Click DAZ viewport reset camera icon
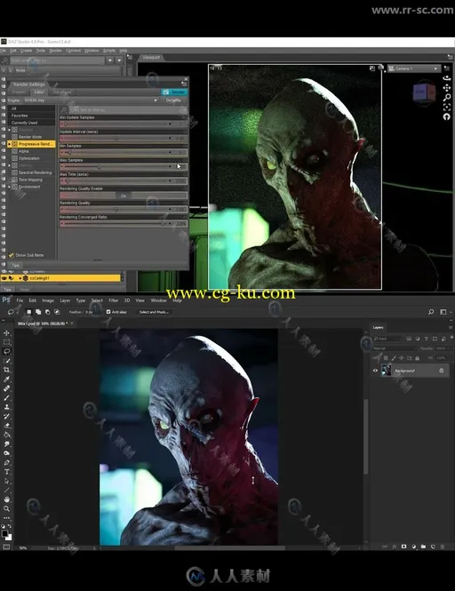This screenshot has height=591, width=455. click(447, 116)
